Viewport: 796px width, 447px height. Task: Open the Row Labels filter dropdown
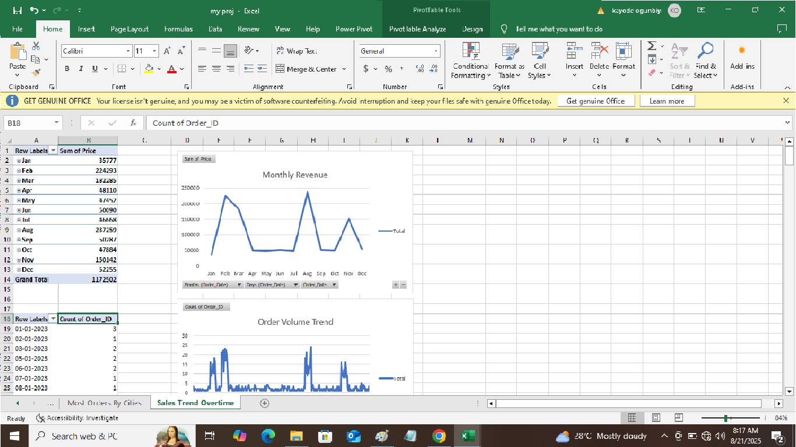coord(52,150)
